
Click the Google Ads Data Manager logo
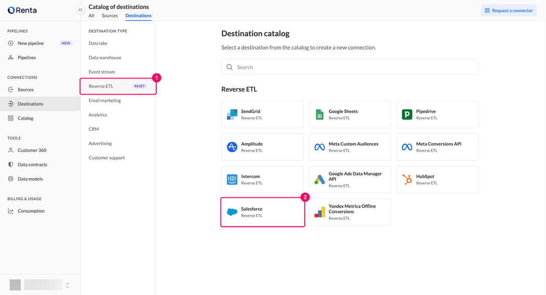(x=320, y=180)
